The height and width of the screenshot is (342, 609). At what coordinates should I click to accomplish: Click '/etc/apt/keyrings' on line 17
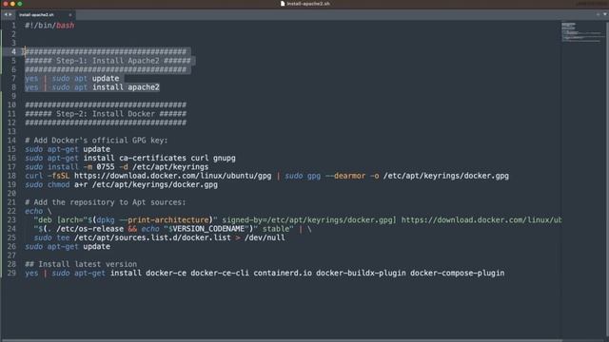pos(170,167)
